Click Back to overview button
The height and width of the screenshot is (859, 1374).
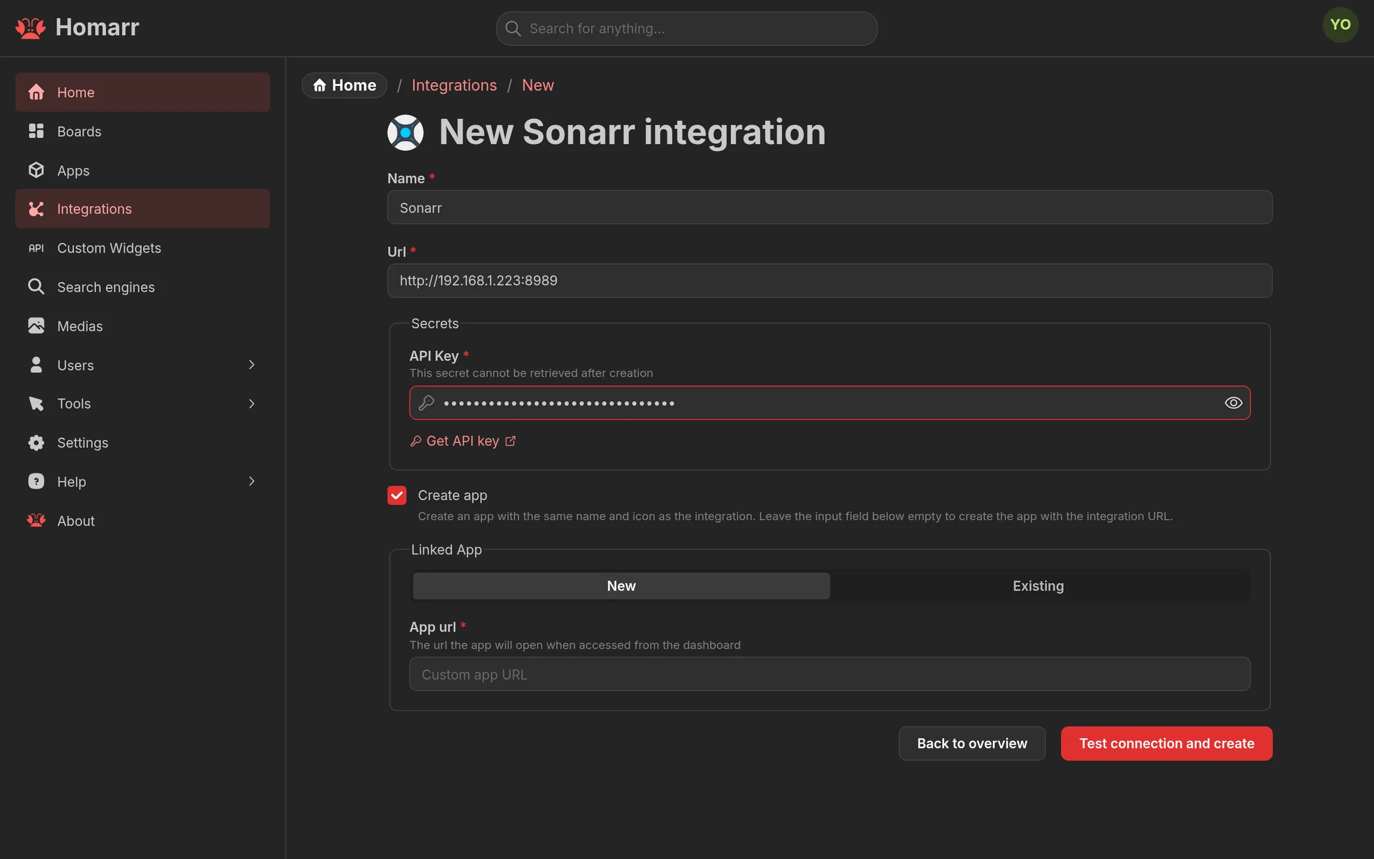(x=972, y=743)
